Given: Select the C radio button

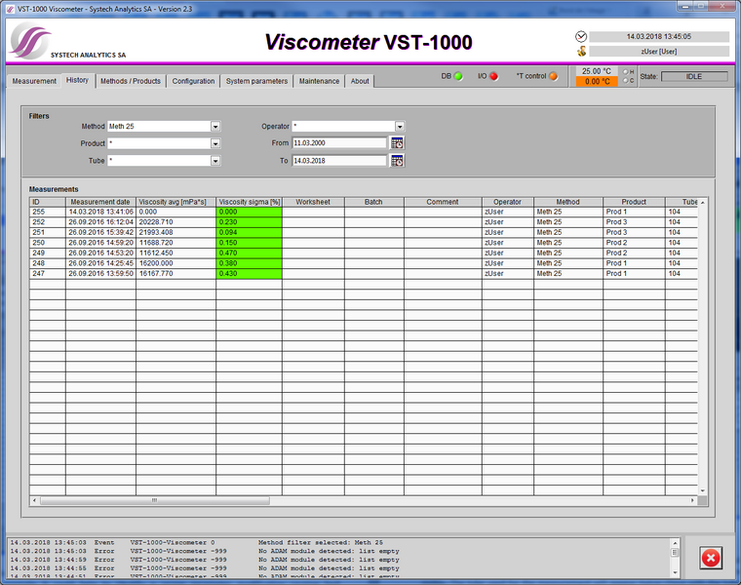Looking at the screenshot, I should click(625, 80).
